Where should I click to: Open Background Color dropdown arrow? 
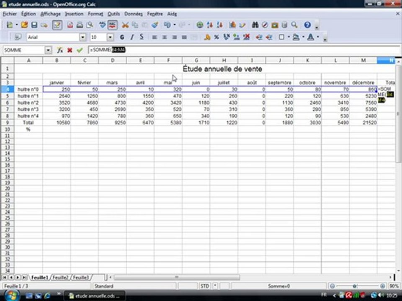pos(303,37)
